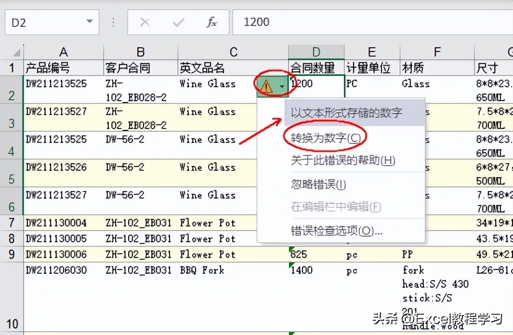Choose 转换为数字(C) from the menu

tap(326, 138)
